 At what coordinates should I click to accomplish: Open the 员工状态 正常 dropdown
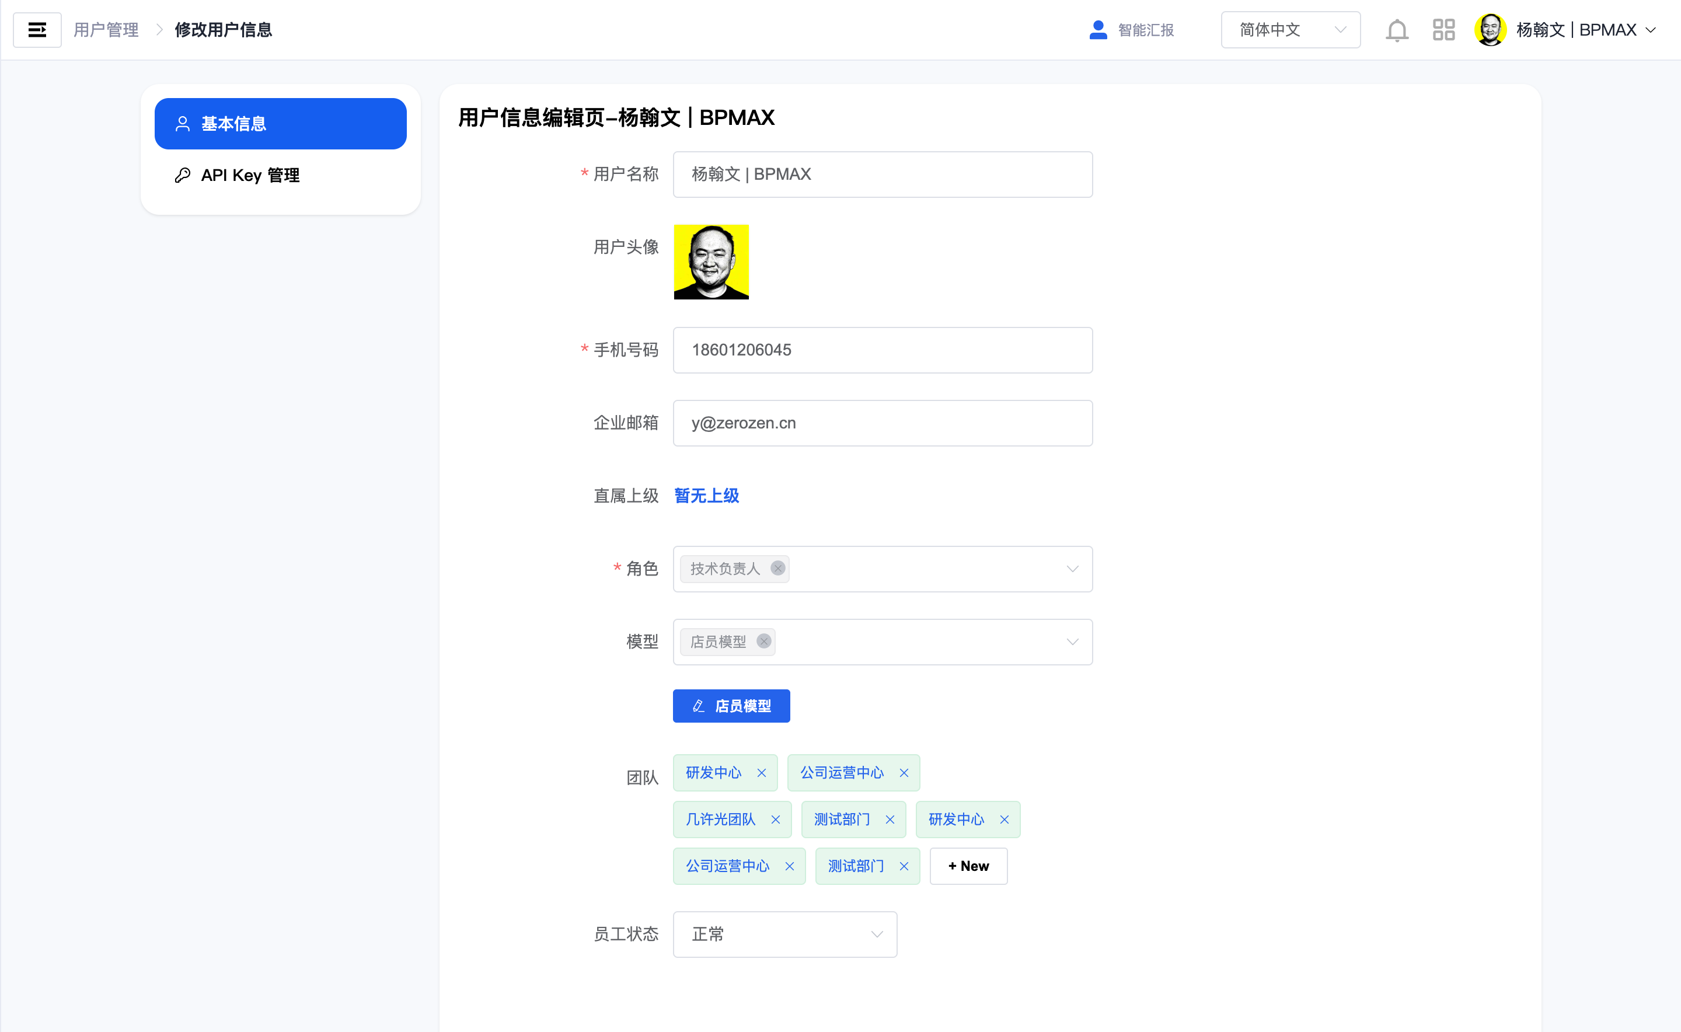[785, 935]
